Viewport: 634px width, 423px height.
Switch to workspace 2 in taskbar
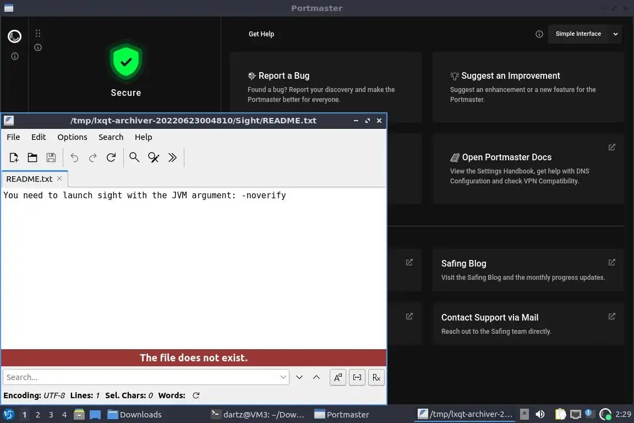(x=37, y=415)
